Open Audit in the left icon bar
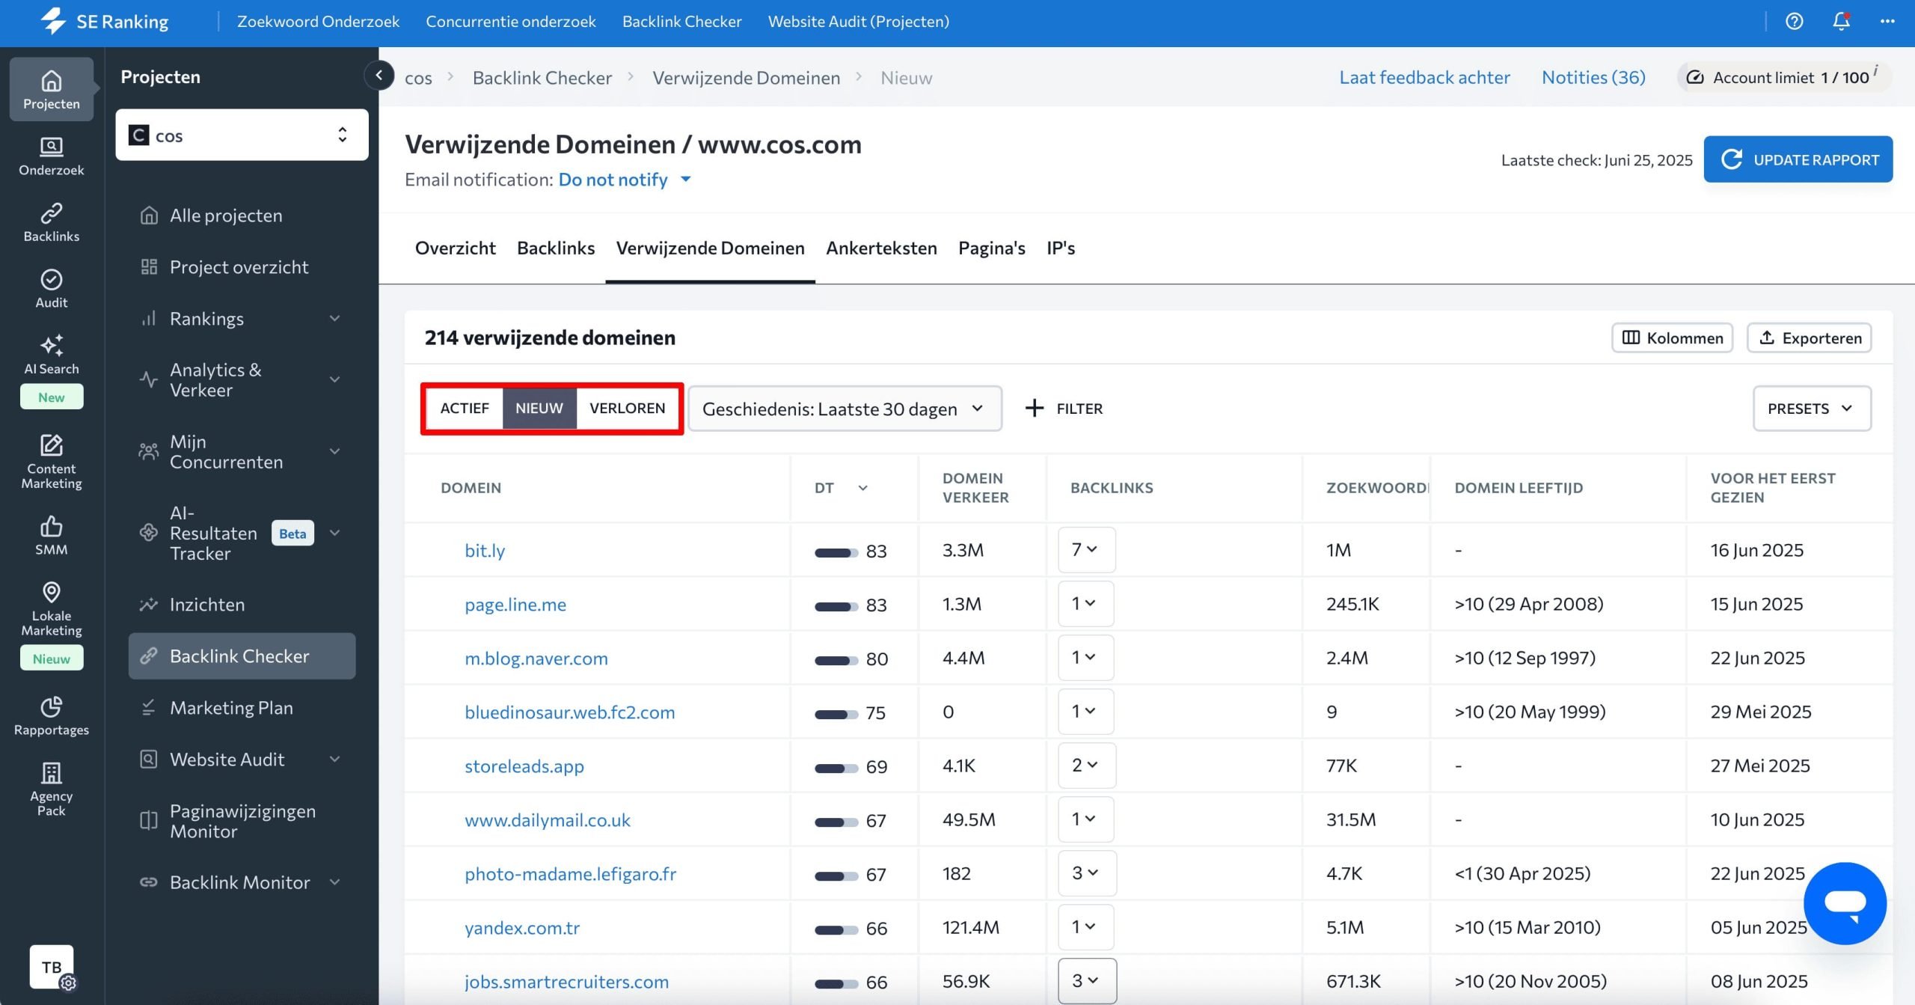The width and height of the screenshot is (1915, 1005). coord(51,288)
